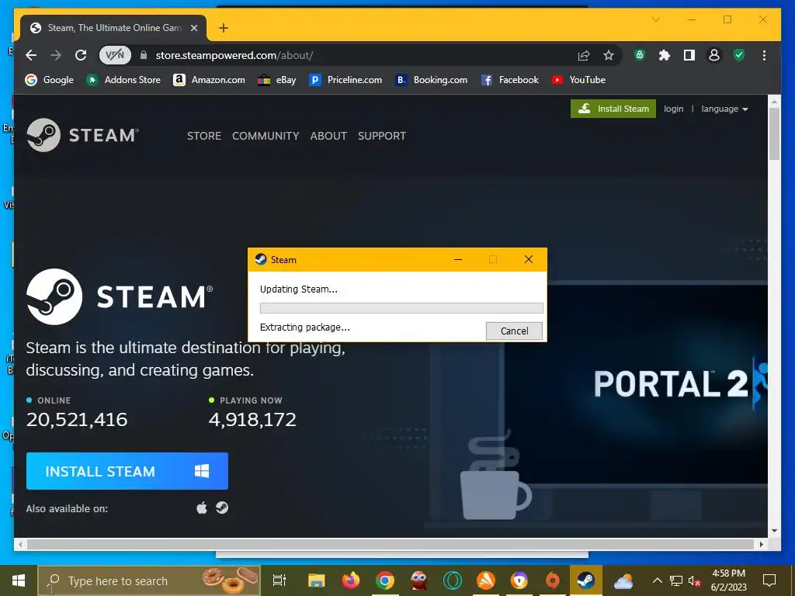Click the blue INSTALL STEAM button
795x596 pixels.
click(127, 471)
